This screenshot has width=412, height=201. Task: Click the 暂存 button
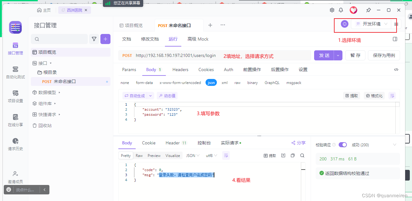(x=355, y=55)
